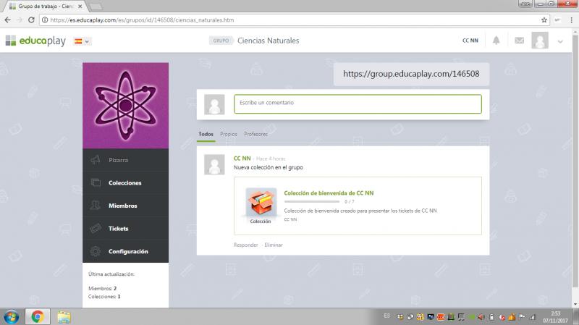The image size is (579, 325).
Task: Click Nueva colección en el grupo text
Action: click(x=269, y=167)
